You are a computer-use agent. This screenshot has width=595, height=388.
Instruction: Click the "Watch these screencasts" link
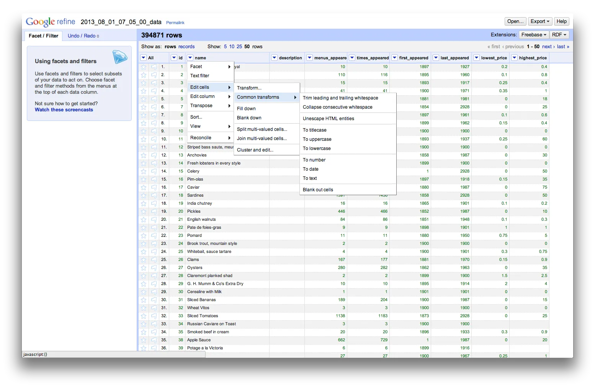point(64,109)
